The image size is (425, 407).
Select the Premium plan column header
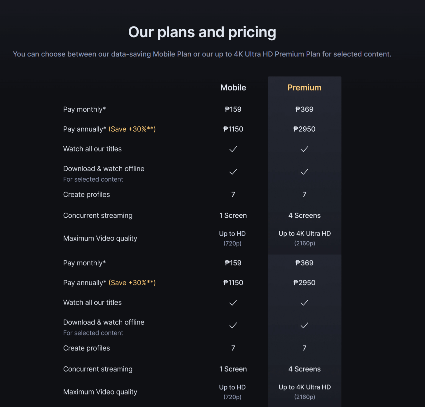coord(304,88)
